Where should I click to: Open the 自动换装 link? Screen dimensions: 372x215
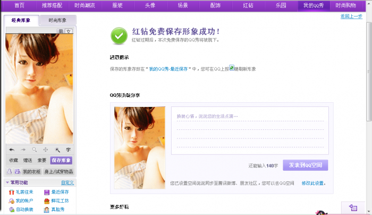coord(24,210)
